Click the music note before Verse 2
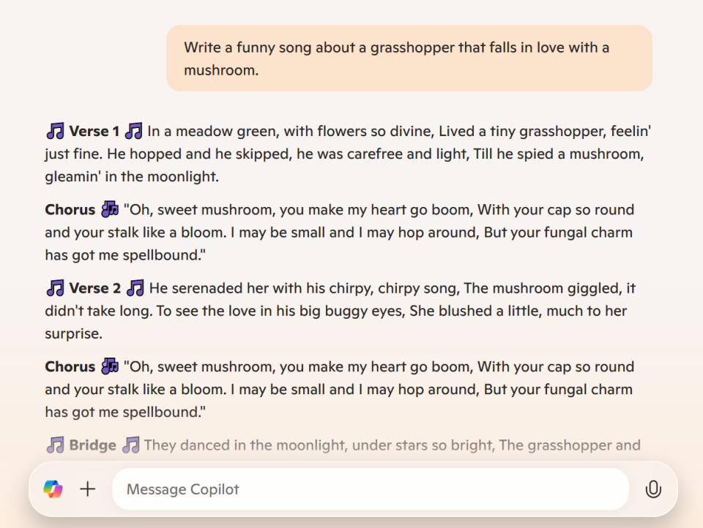Screen dimensions: 703x528 pos(55,288)
